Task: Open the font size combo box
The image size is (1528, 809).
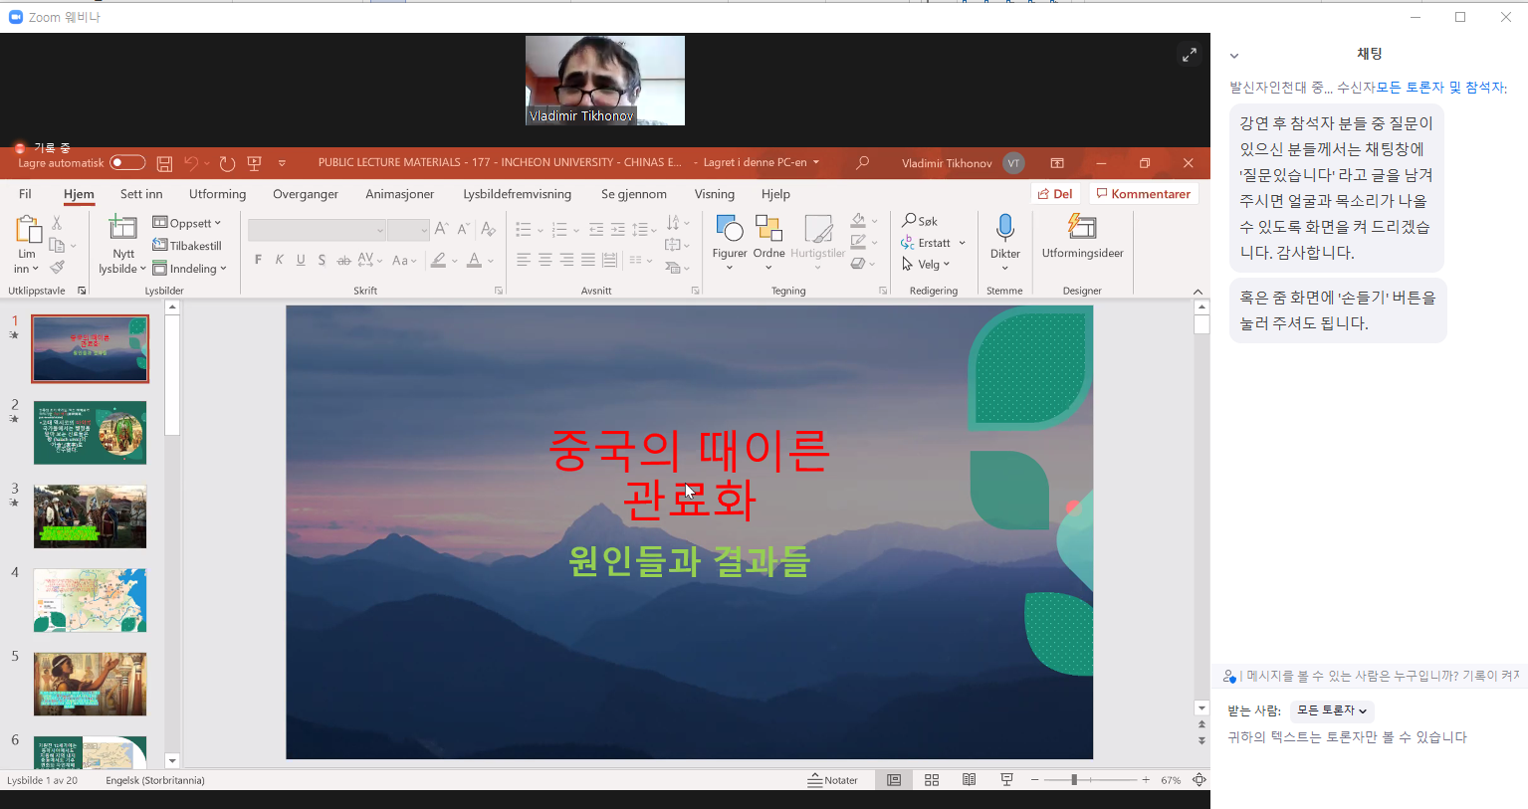Action: [x=408, y=230]
